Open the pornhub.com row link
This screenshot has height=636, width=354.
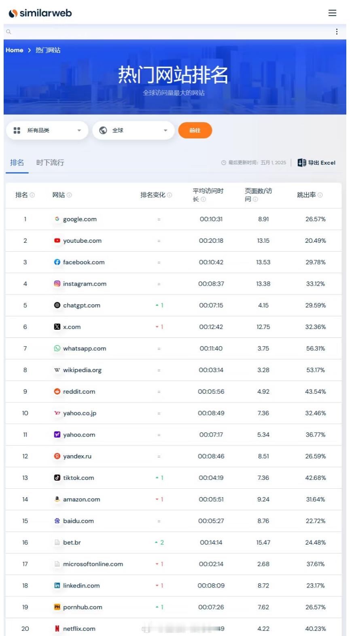point(83,607)
